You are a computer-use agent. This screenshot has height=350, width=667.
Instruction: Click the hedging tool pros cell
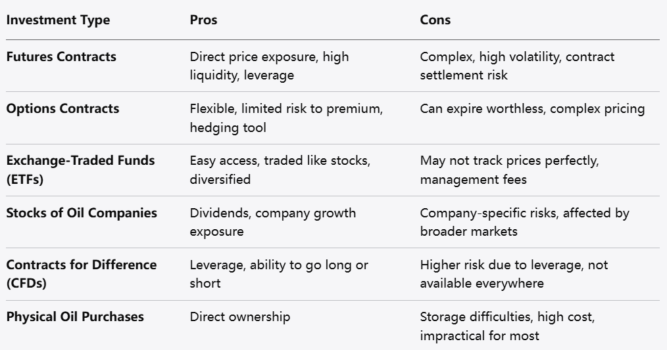point(286,118)
